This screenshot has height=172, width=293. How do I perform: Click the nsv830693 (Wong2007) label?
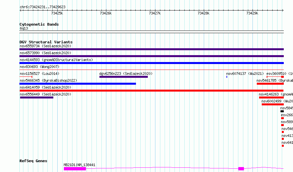[x=40, y=67]
